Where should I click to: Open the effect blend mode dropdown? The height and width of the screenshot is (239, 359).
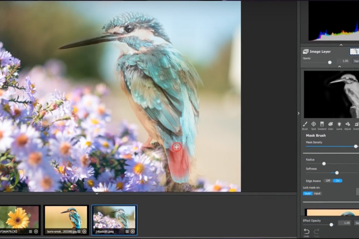[357, 223]
